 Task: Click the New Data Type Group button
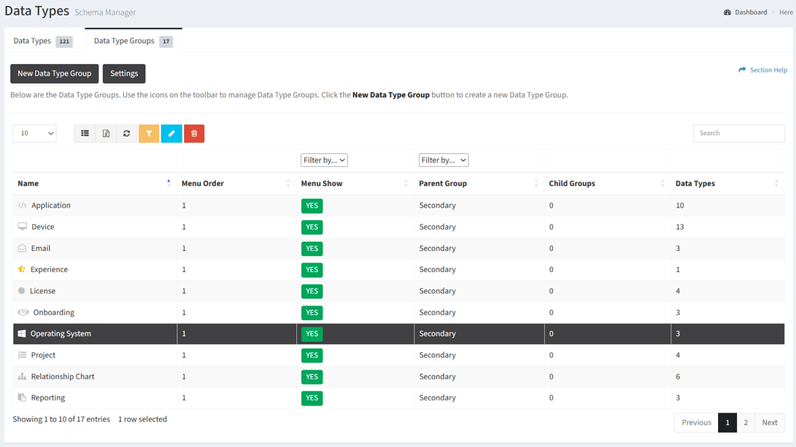pyautogui.click(x=55, y=74)
